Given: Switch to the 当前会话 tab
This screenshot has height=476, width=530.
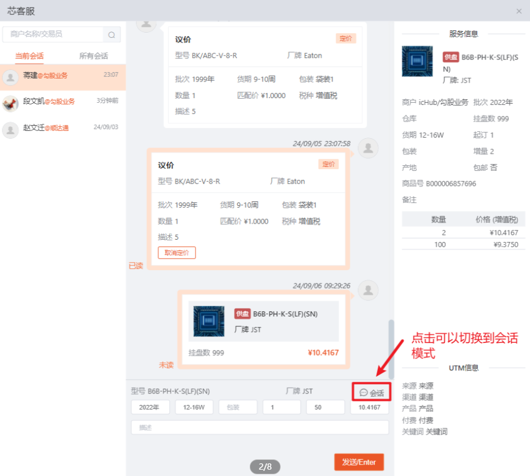Looking at the screenshot, I should tap(29, 56).
